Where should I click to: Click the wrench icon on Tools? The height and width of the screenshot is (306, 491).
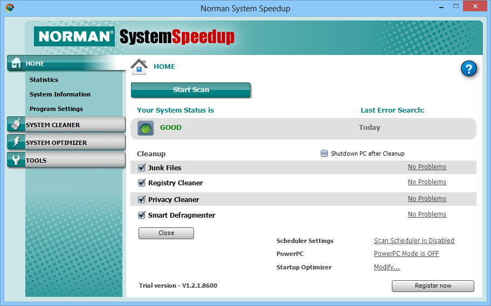tap(16, 159)
